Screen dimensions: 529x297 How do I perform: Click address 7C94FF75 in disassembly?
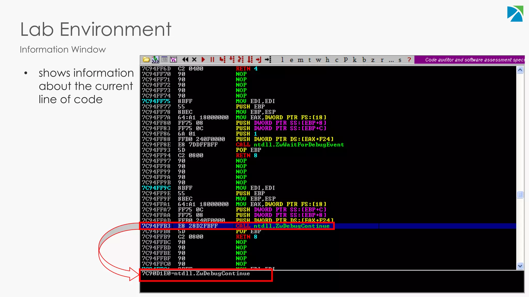[156, 101]
